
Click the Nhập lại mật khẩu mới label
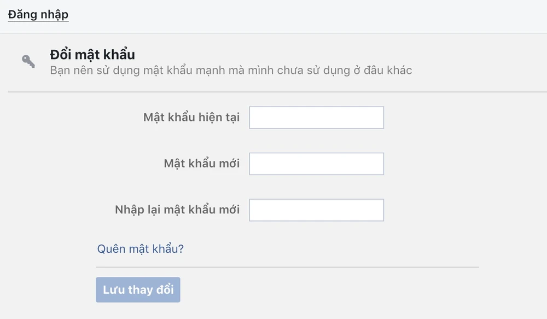tap(177, 210)
